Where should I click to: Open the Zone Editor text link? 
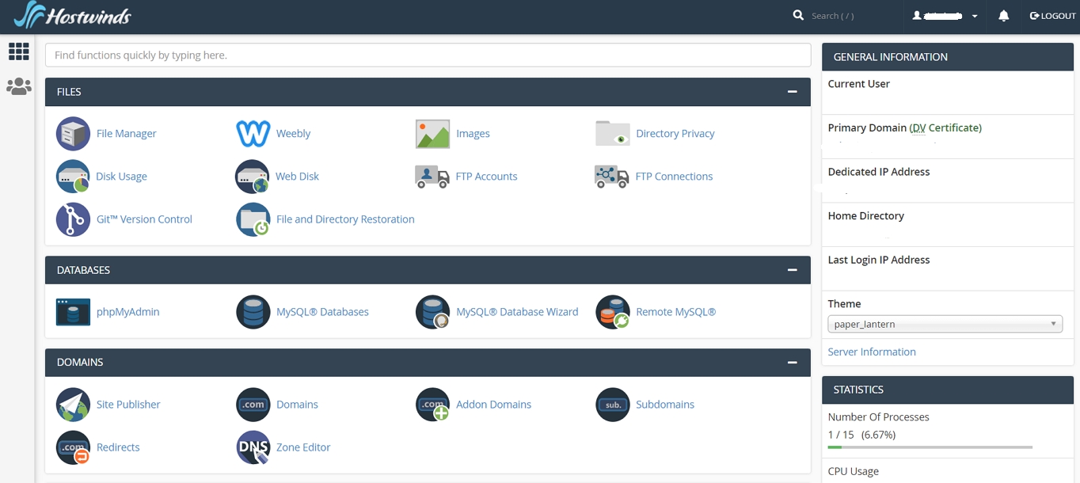(x=303, y=447)
